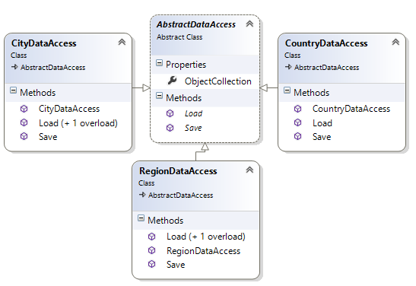Click cube icon beside RegionDataAccess constructor

pyautogui.click(x=152, y=250)
